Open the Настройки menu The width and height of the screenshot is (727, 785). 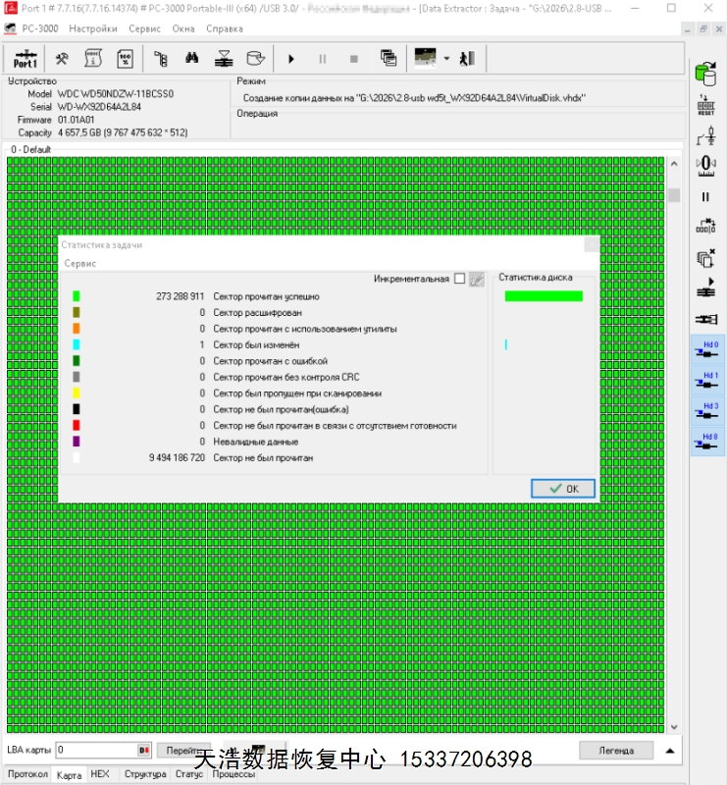tap(92, 28)
